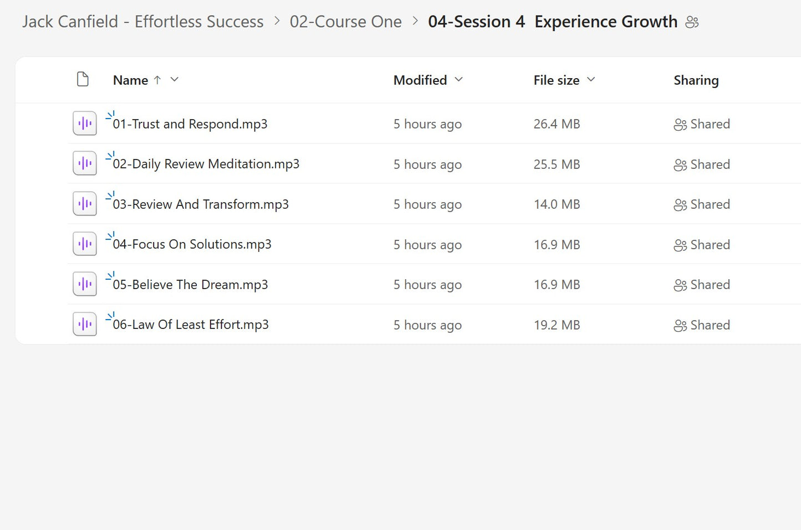Click the sync status badge on 01-Trust and Respond.mp3
This screenshot has width=801, height=530.
coord(110,115)
